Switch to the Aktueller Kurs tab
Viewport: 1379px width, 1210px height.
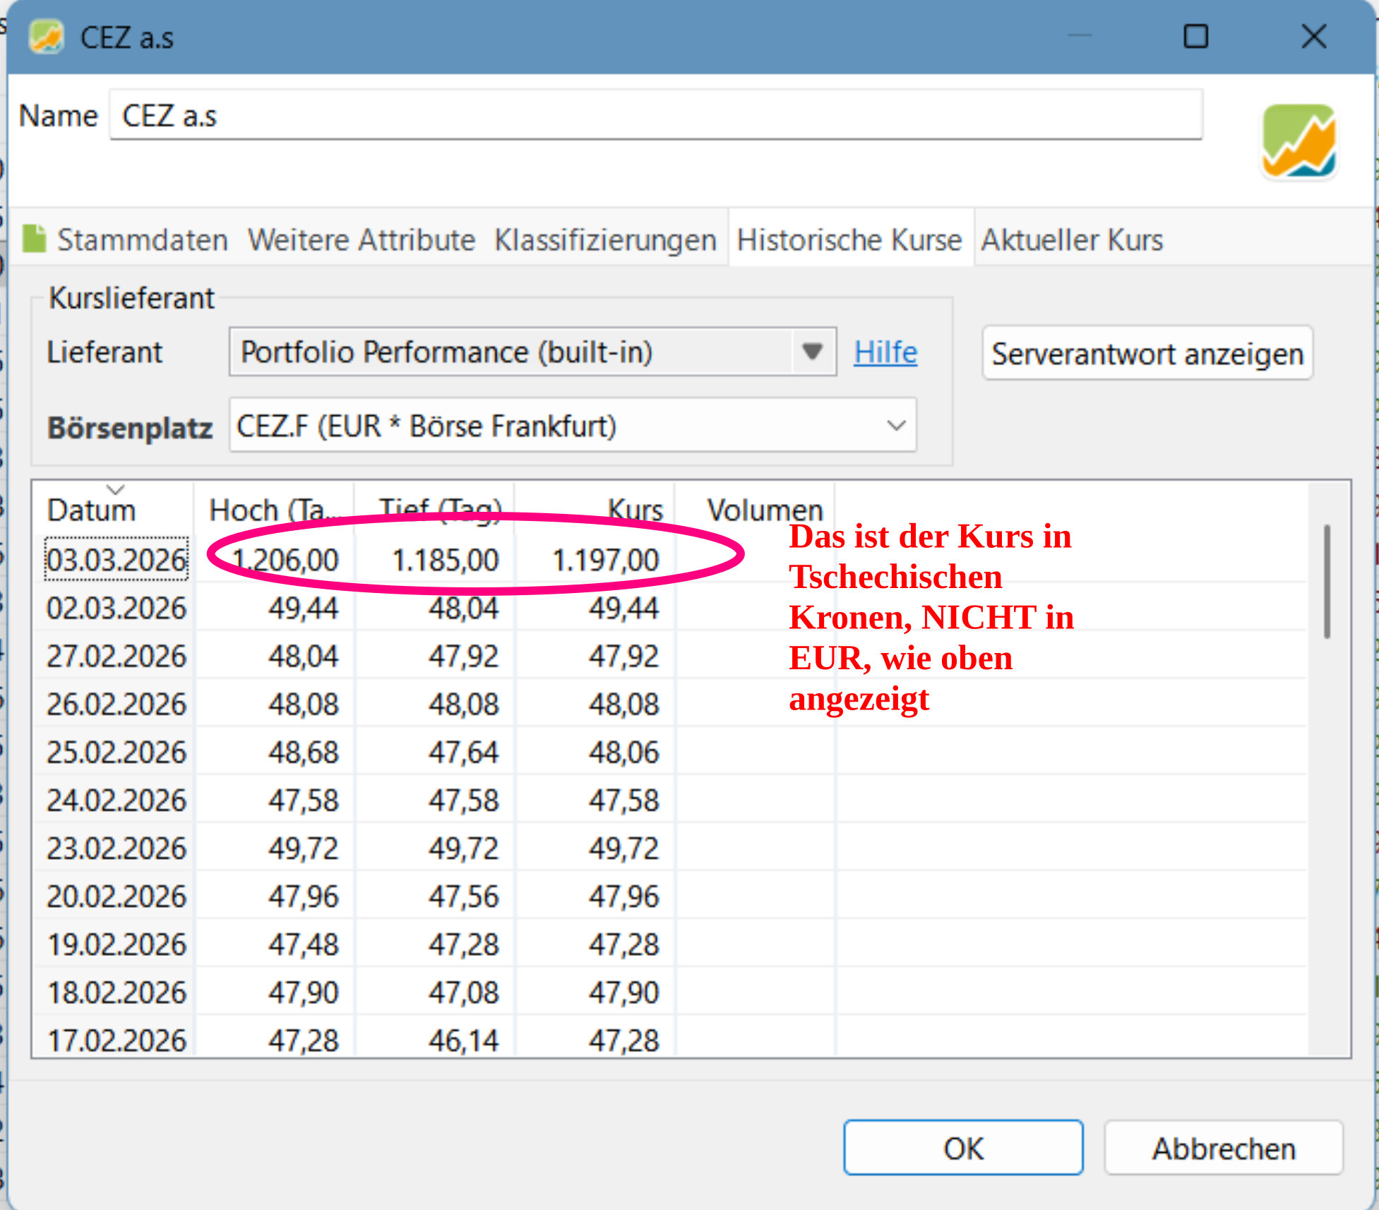(1071, 240)
